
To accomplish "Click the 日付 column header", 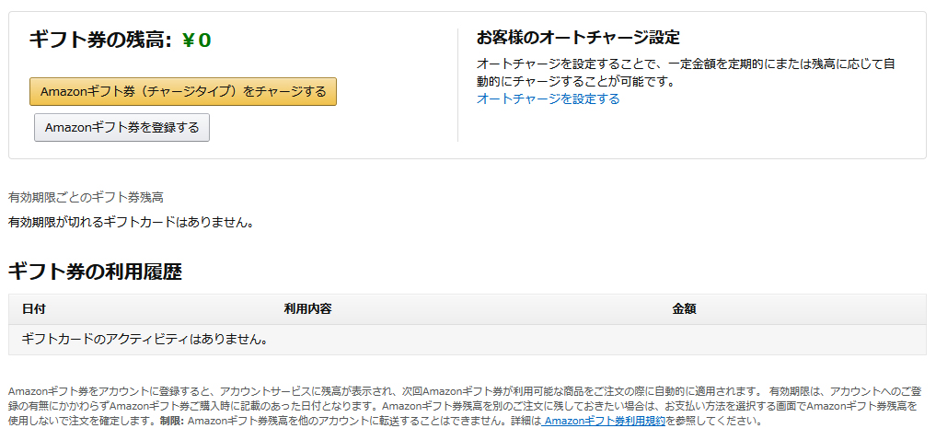I will (33, 309).
